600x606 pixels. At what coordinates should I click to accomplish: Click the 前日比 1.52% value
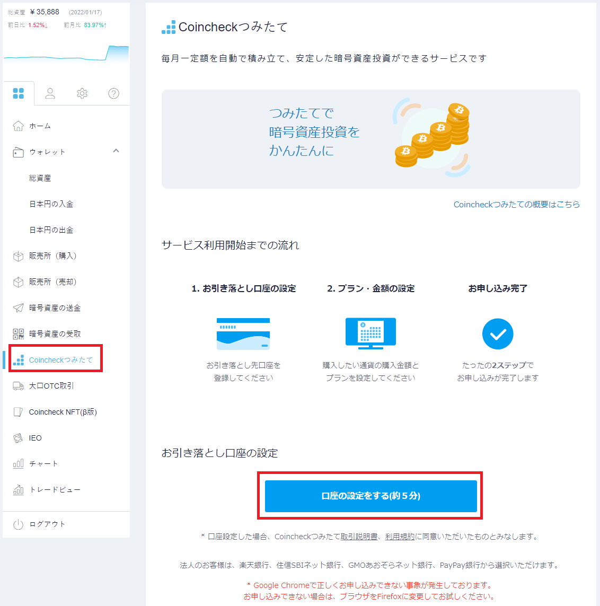(38, 25)
